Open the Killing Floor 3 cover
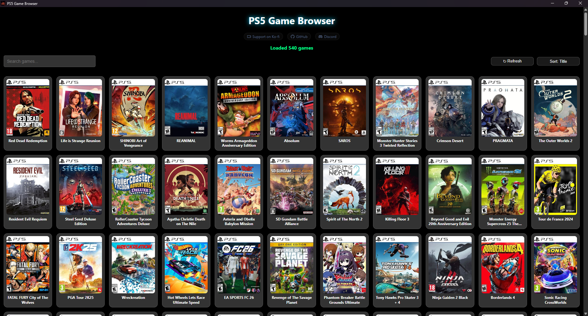Screen dimensions: 588x316 (x=397, y=186)
